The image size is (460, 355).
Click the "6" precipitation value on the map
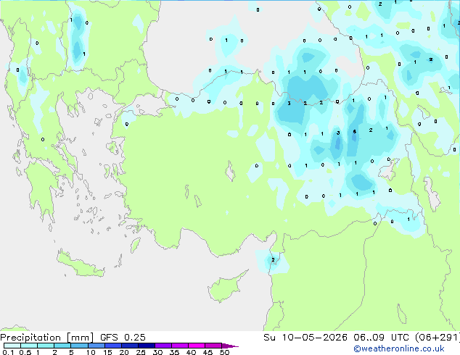point(354,132)
